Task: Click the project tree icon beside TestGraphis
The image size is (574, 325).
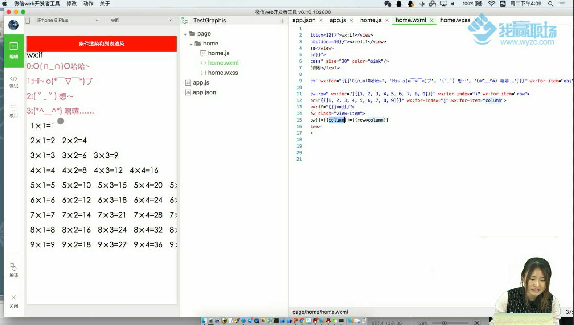Action: 185,21
